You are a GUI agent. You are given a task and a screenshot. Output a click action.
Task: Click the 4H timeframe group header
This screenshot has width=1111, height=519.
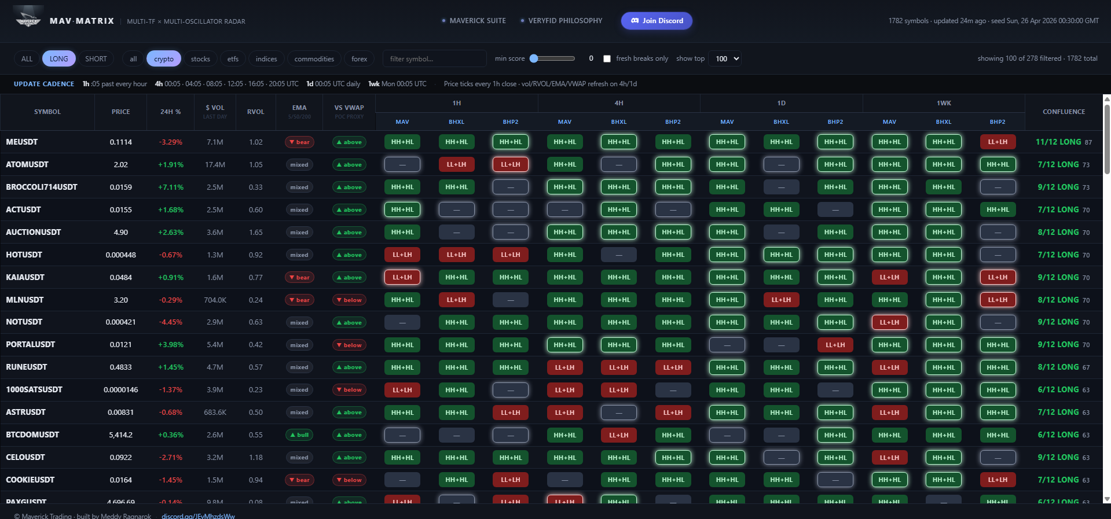619,103
